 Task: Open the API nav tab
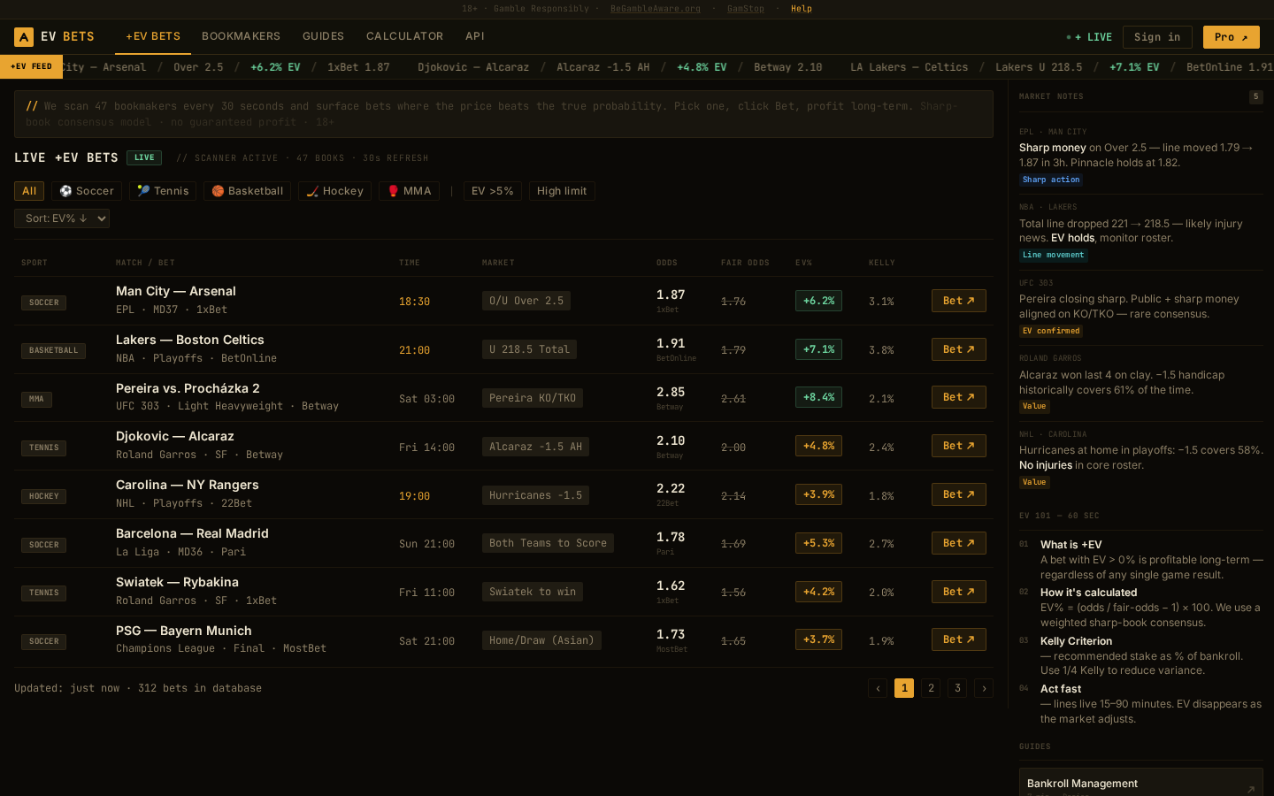click(x=475, y=36)
